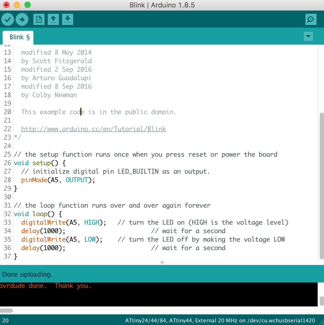Click 'modified 2 Sep 2016' comment line
Image resolution: width=324 pixels, height=325 pixels.
point(56,70)
